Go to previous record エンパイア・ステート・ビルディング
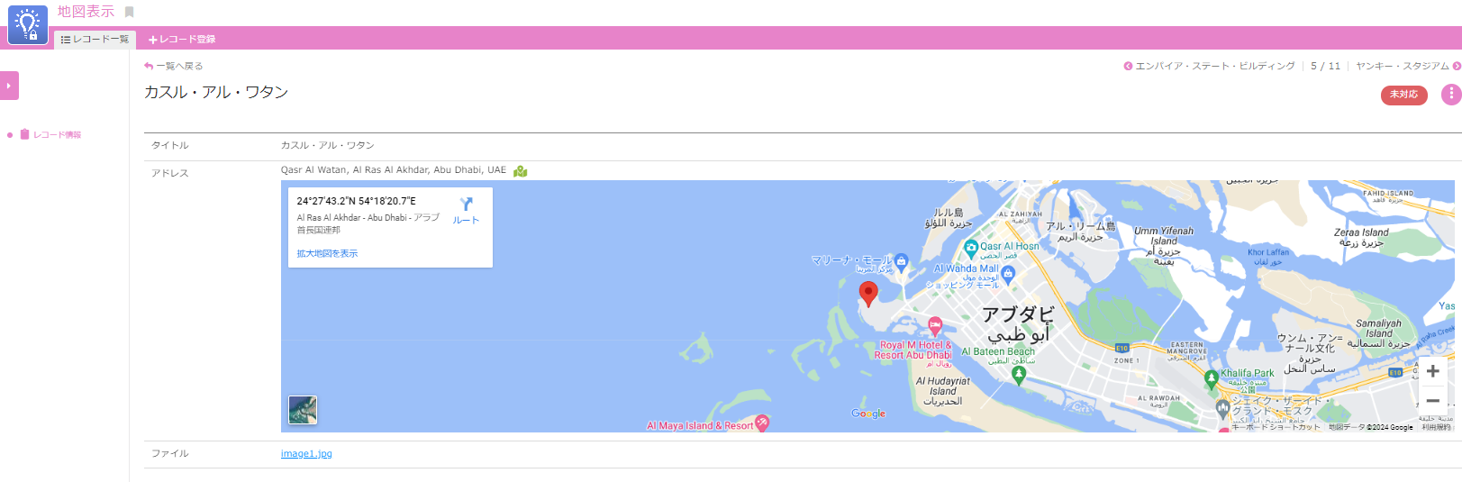This screenshot has width=1462, height=482. 1209,66
